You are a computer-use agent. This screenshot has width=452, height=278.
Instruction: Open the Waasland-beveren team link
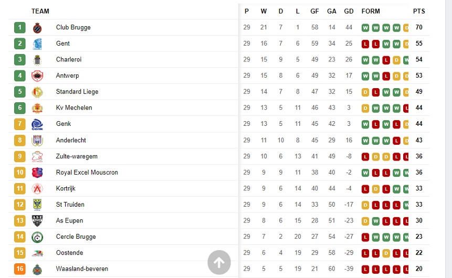(x=82, y=269)
